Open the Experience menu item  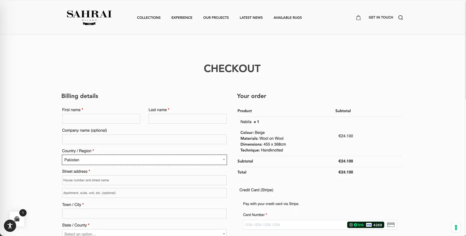182,18
